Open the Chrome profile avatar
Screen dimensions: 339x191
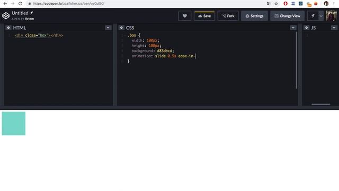click(326, 4)
